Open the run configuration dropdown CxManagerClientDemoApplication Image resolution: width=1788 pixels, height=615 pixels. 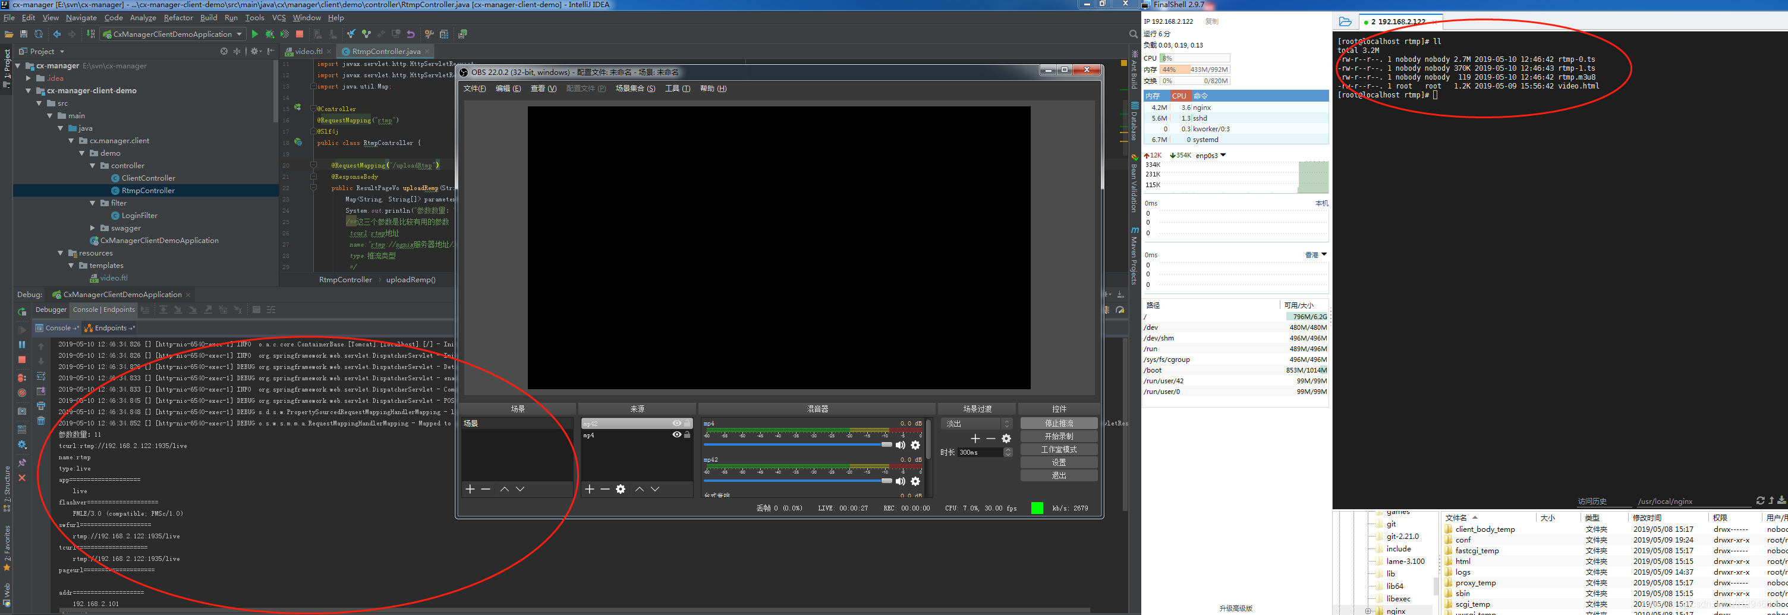172,34
